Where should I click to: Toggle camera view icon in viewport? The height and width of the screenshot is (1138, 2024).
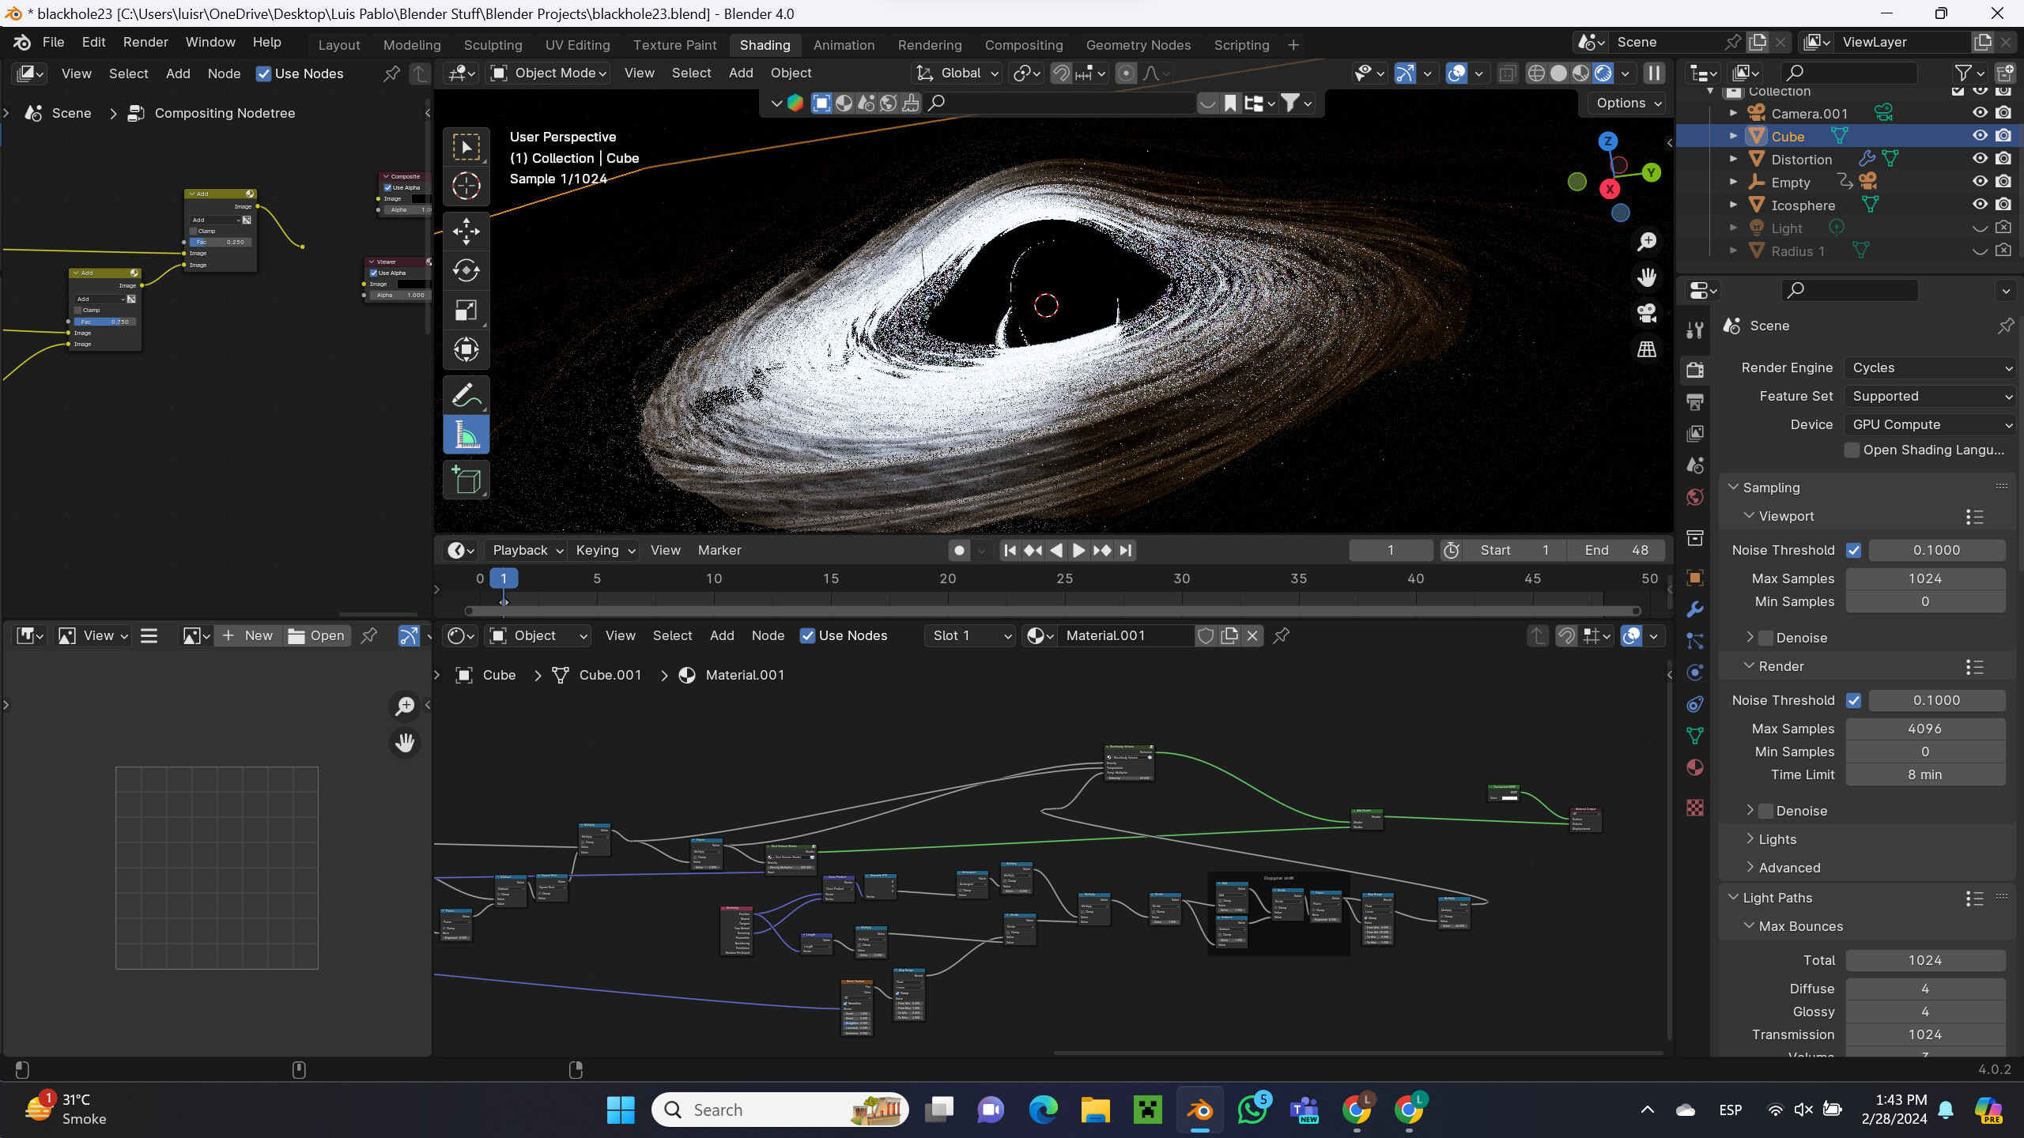pos(1647,314)
